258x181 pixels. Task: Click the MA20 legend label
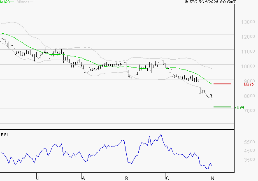pos(5,2)
